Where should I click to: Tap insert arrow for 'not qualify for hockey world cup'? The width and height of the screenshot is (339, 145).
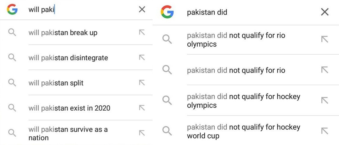[x=325, y=131]
